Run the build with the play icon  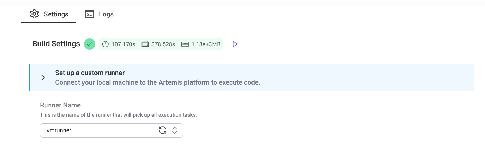(235, 44)
